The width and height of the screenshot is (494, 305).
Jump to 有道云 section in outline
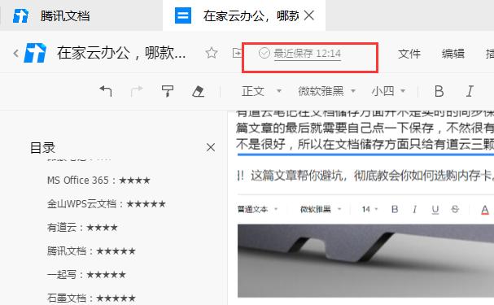(82, 228)
